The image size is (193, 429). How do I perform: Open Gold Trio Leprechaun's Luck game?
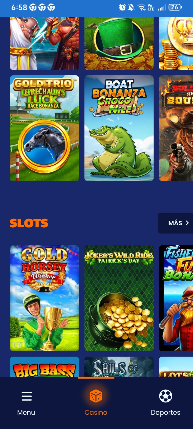pyautogui.click(x=44, y=128)
